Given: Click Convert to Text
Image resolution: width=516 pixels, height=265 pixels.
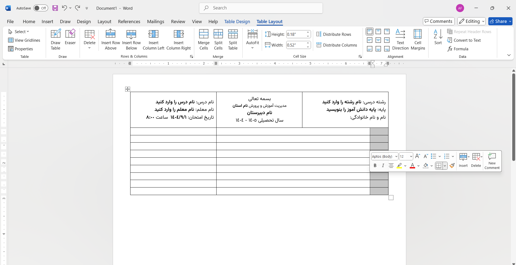Looking at the screenshot, I should [x=464, y=40].
